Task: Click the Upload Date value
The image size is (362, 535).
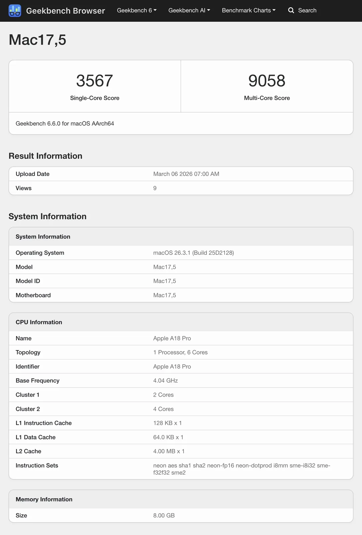Action: tap(186, 174)
